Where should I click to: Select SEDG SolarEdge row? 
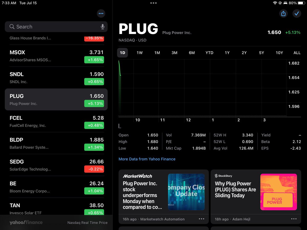[x=56, y=165]
